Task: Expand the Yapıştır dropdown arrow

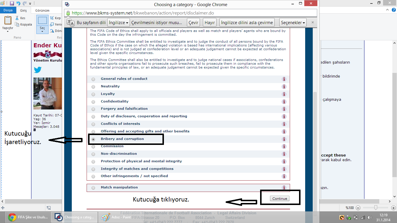Action: 8,31
